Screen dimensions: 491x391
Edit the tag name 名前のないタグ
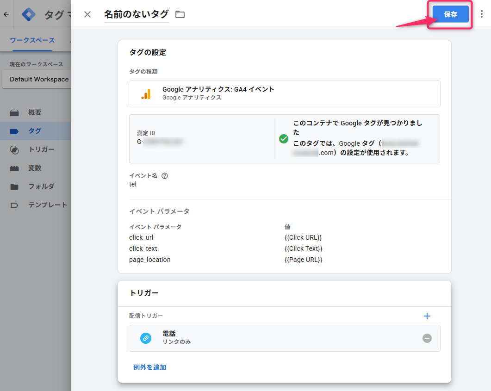point(136,14)
